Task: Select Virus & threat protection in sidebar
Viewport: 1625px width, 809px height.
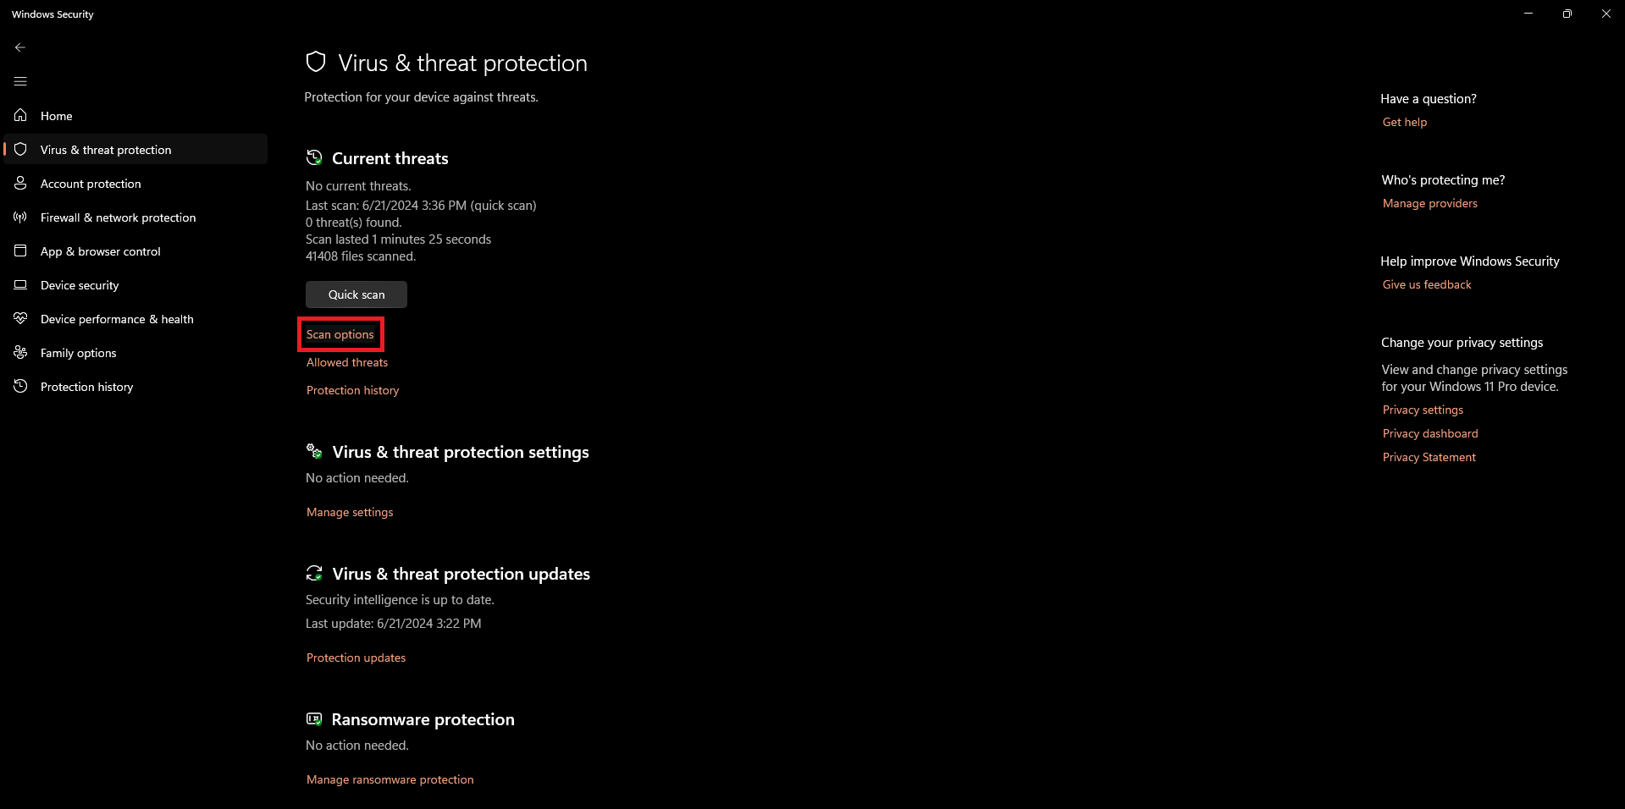Action: coord(106,150)
